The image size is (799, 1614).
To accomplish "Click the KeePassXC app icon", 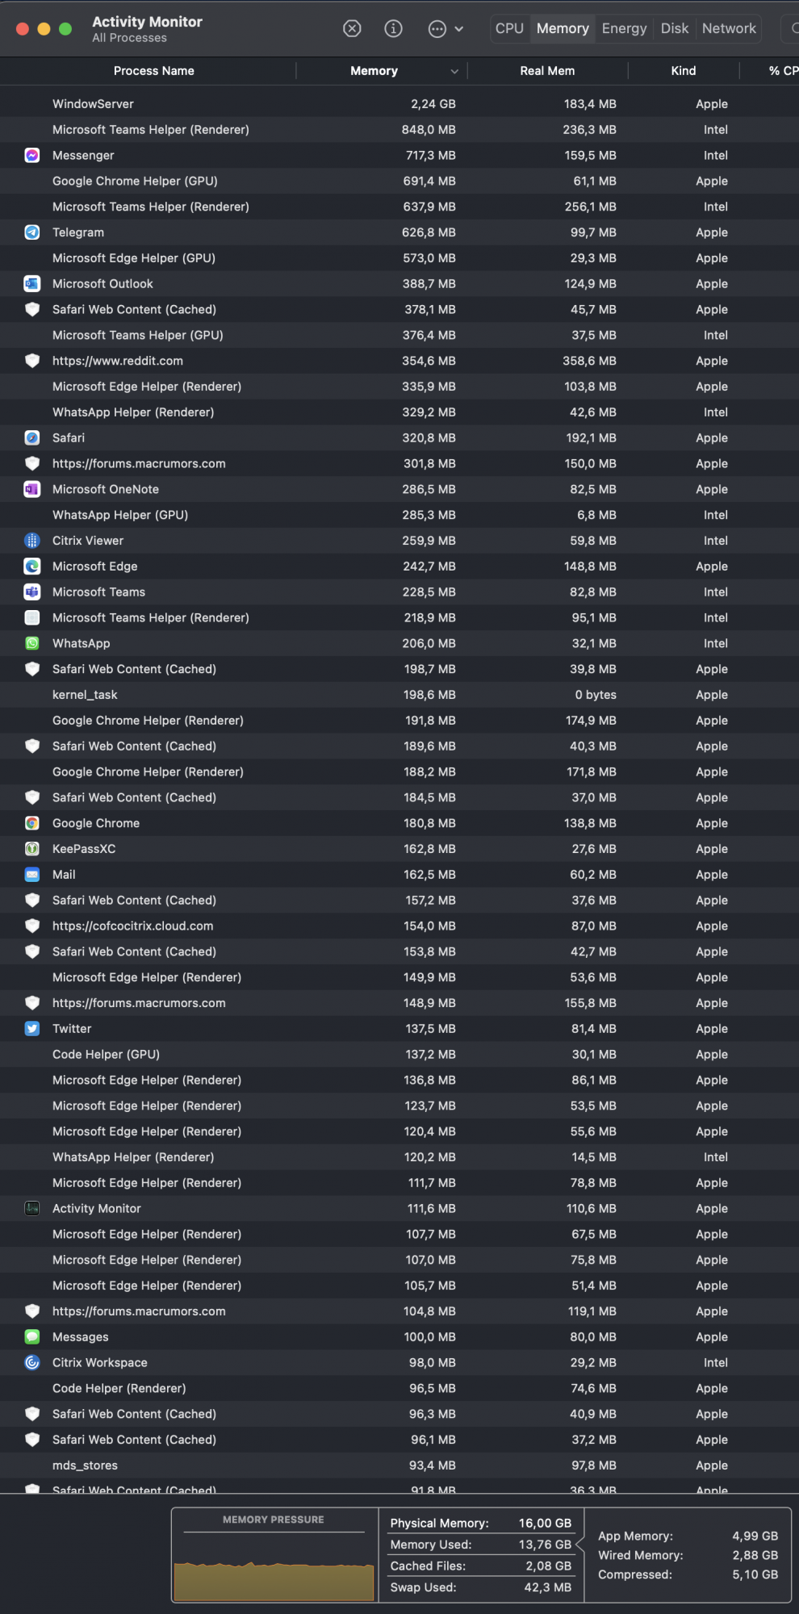I will point(32,849).
